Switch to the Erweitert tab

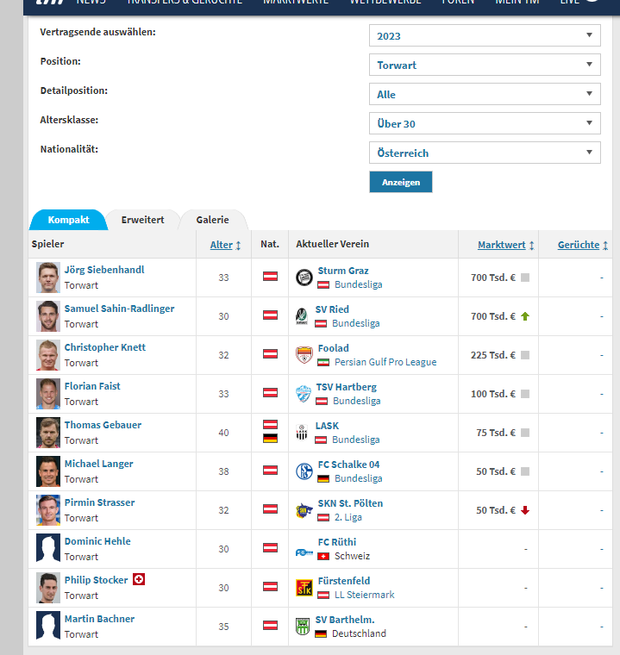[142, 220]
